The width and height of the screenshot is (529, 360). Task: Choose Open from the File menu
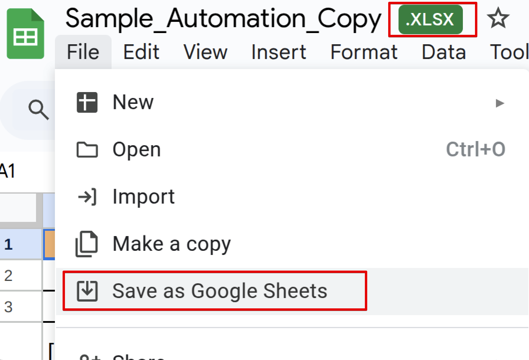(292, 150)
